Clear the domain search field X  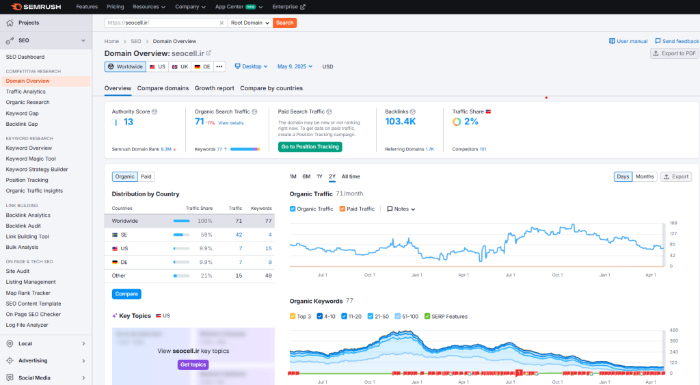coord(221,23)
